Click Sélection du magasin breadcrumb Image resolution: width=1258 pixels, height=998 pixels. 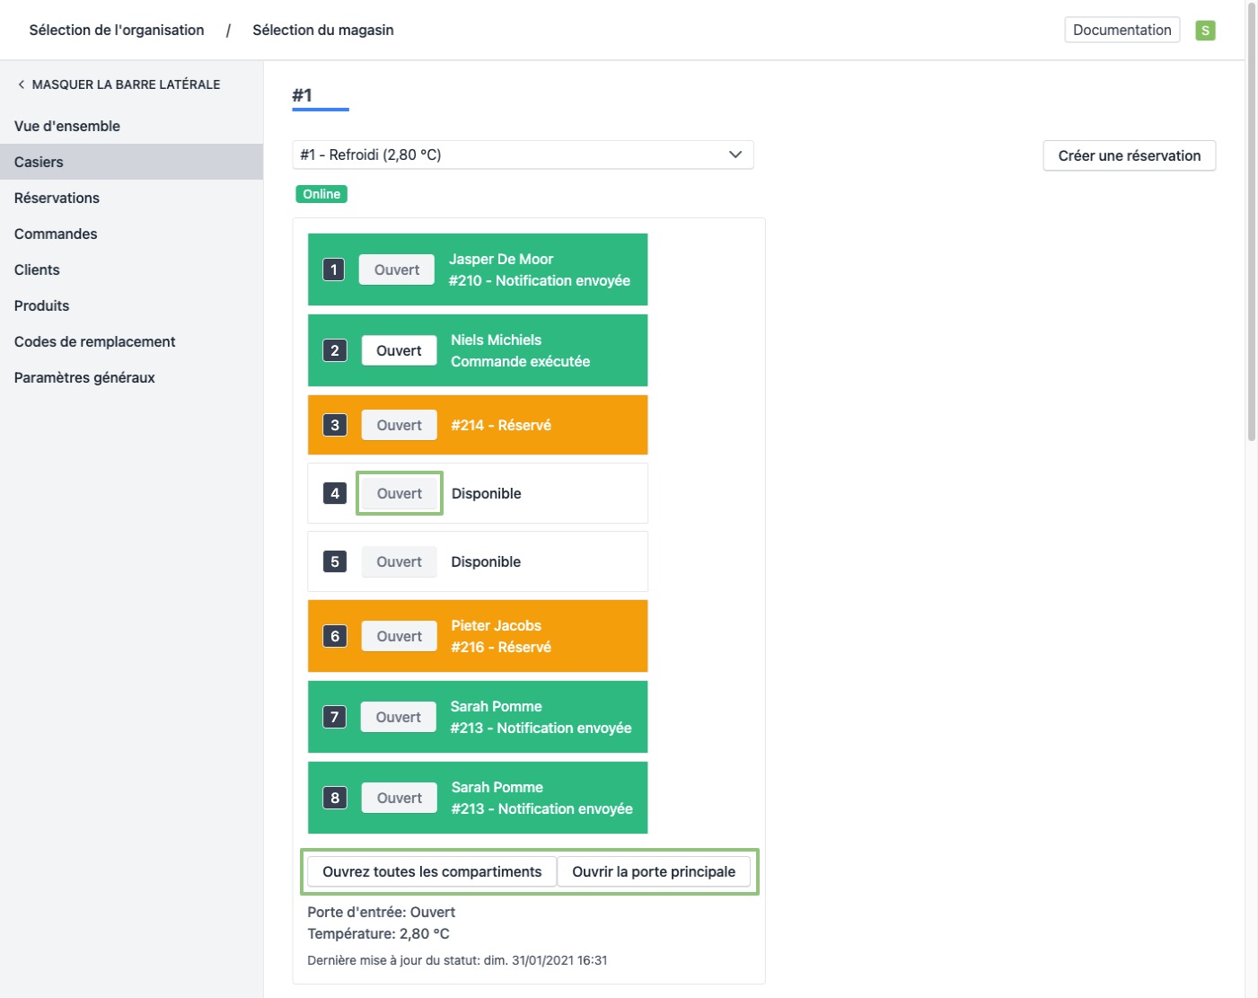click(x=323, y=30)
